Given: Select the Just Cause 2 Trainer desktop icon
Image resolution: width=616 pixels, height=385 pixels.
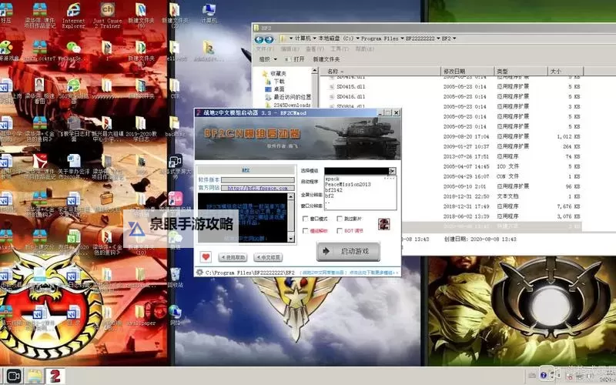Looking at the screenshot, I should point(107,15).
